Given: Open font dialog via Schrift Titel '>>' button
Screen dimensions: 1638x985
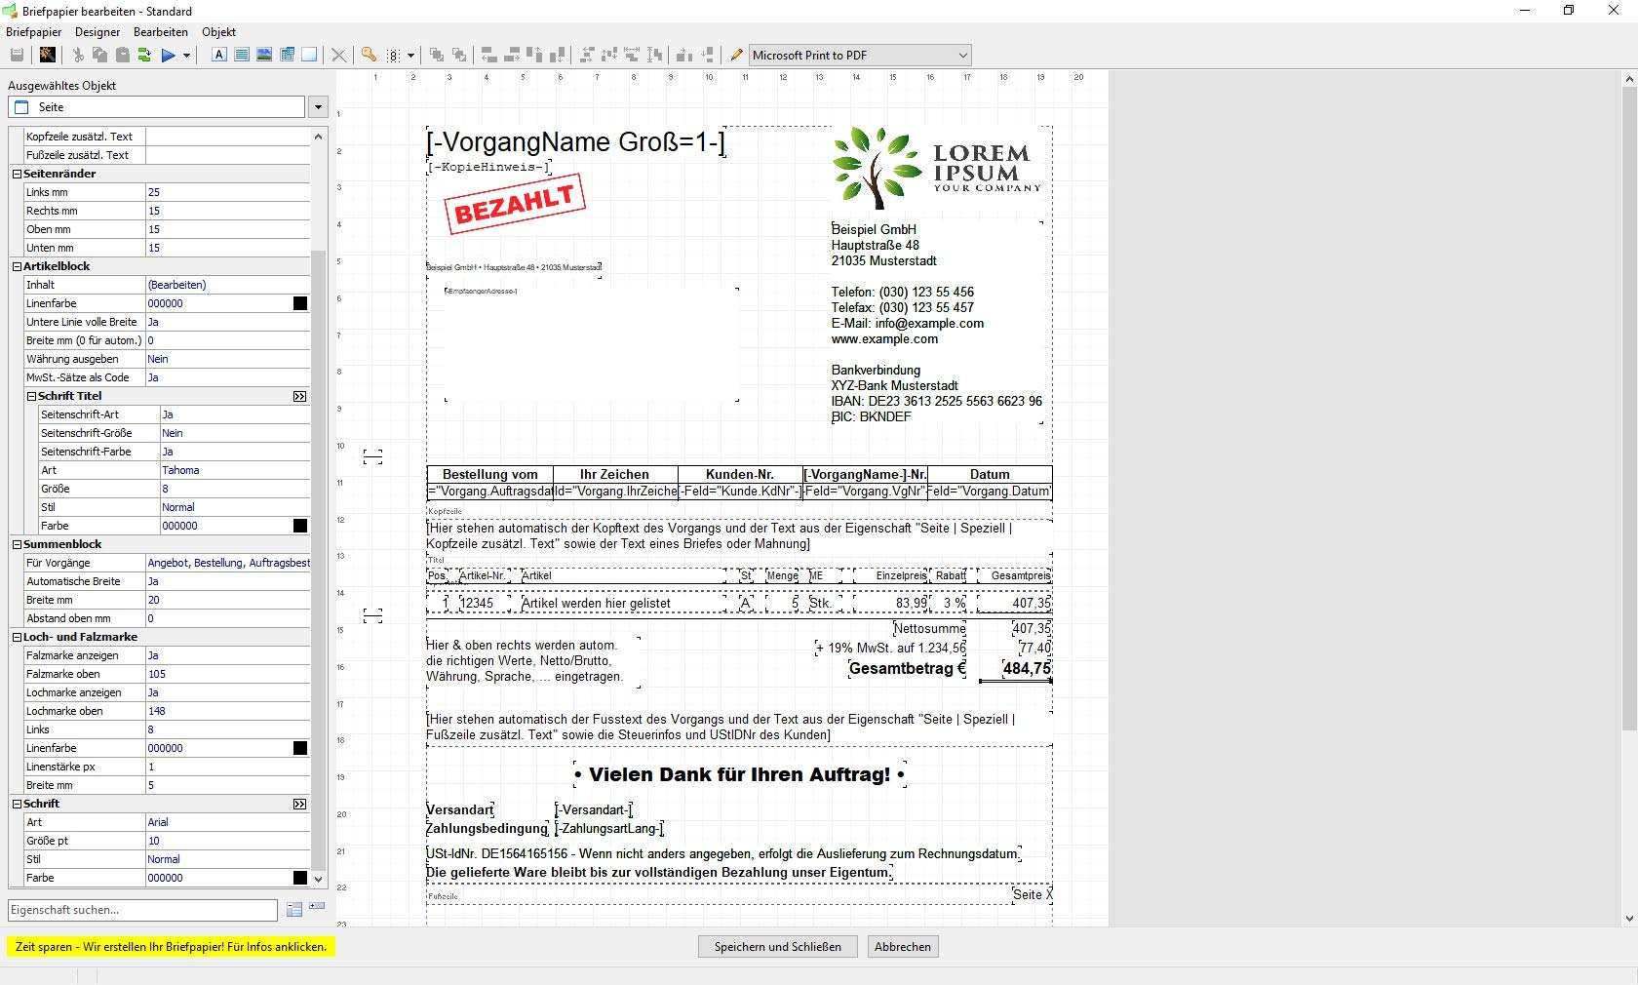Looking at the screenshot, I should point(299,396).
